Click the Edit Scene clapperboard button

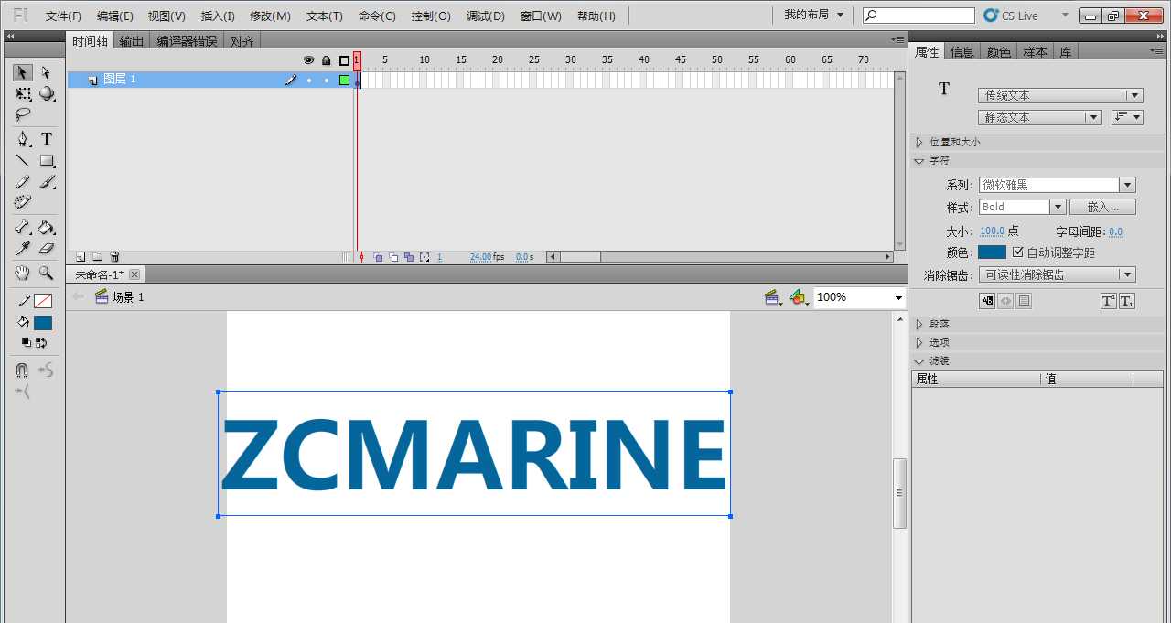tap(773, 297)
